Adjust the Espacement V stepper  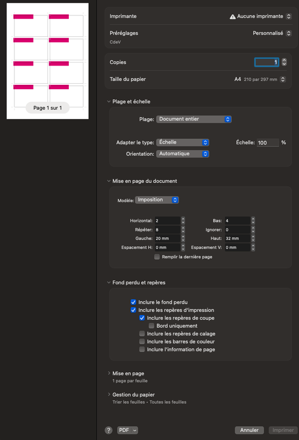click(253, 247)
